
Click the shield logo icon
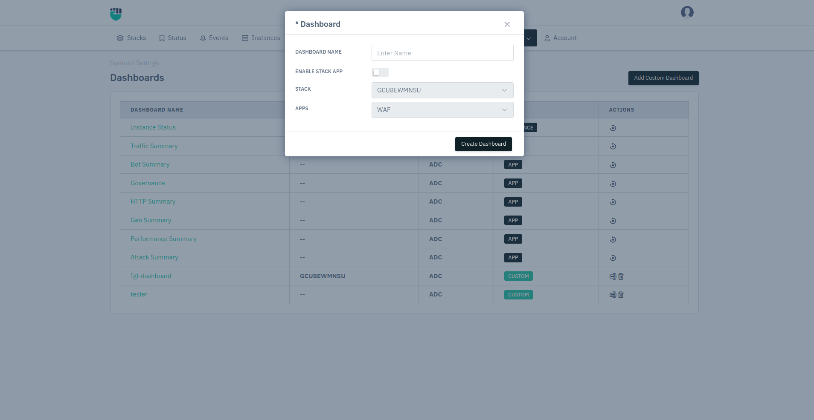coord(116,14)
